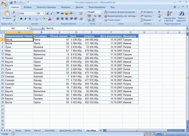This screenshot has height=136, width=189.
Task: Click the formula bar showing Виспа
Action: (116, 28)
